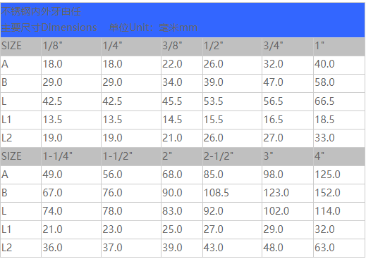Select the 125.0 cell under 4"

339,175
